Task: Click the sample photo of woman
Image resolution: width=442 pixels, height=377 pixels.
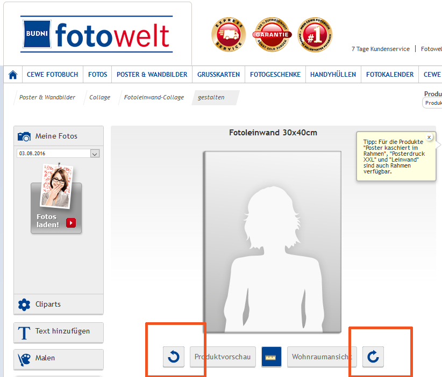Action: (x=57, y=186)
